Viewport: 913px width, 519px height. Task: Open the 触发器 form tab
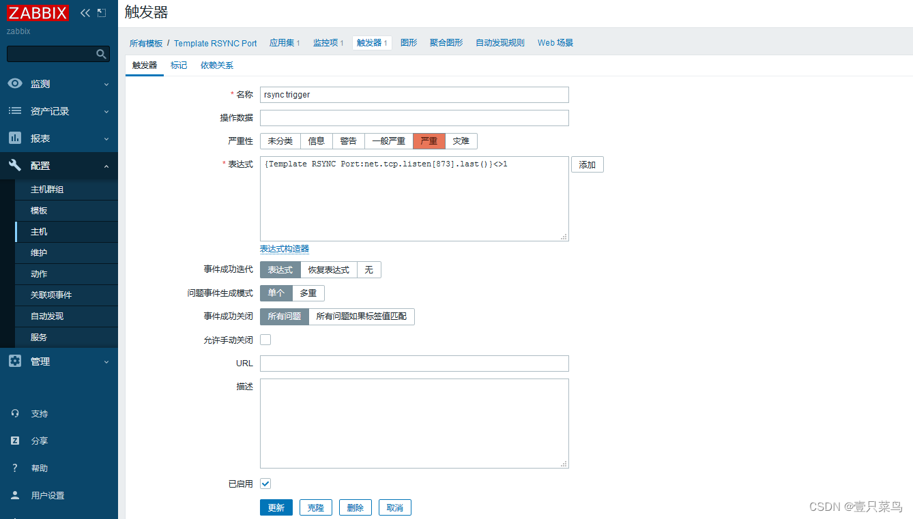(145, 65)
